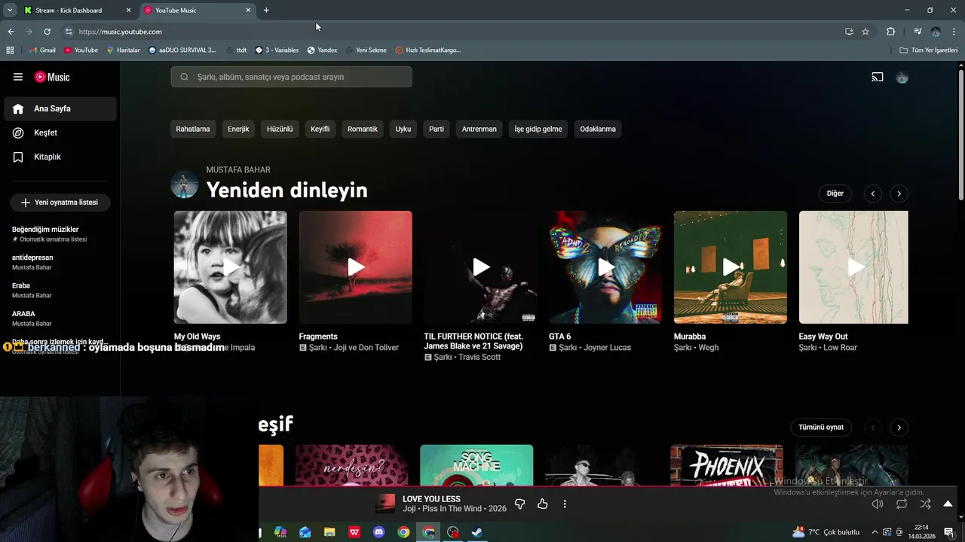This screenshot has width=965, height=542.
Task: Play the Murabba song thumbnail
Action: point(731,267)
